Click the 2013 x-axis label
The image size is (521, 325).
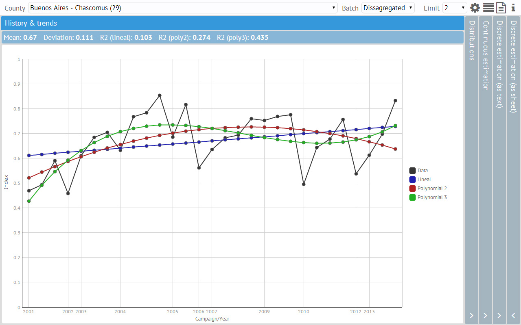pyautogui.click(x=369, y=312)
